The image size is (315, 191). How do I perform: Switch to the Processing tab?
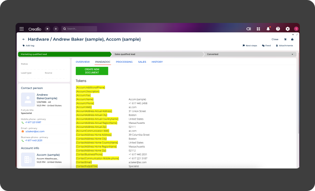(x=124, y=62)
